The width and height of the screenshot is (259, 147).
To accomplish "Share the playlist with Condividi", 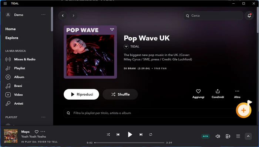I will coord(218,94).
